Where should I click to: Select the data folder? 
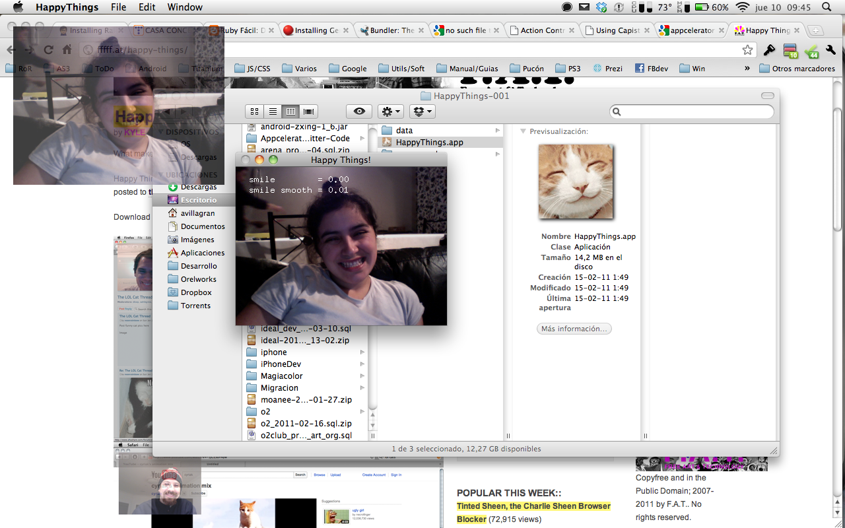coord(440,130)
